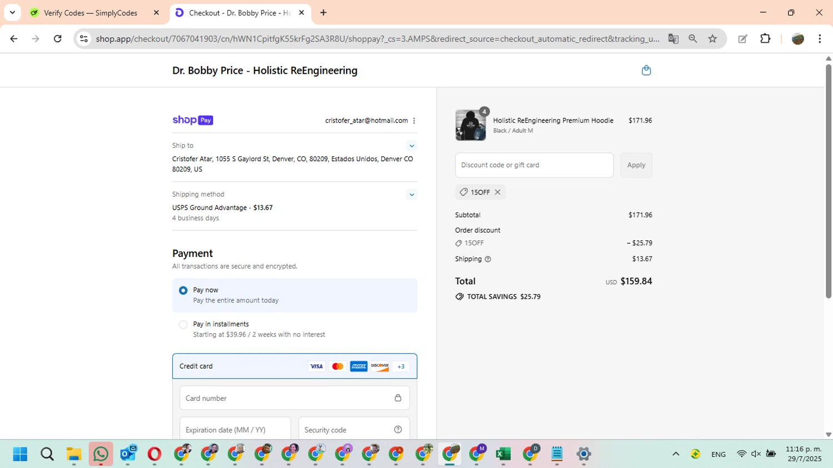The height and width of the screenshot is (468, 833).
Task: Open Excel from the taskbar
Action: click(503, 454)
